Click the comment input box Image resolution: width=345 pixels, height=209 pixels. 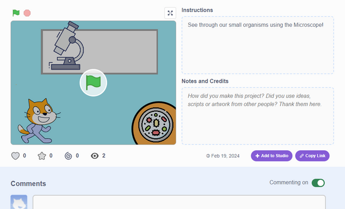click(179, 202)
